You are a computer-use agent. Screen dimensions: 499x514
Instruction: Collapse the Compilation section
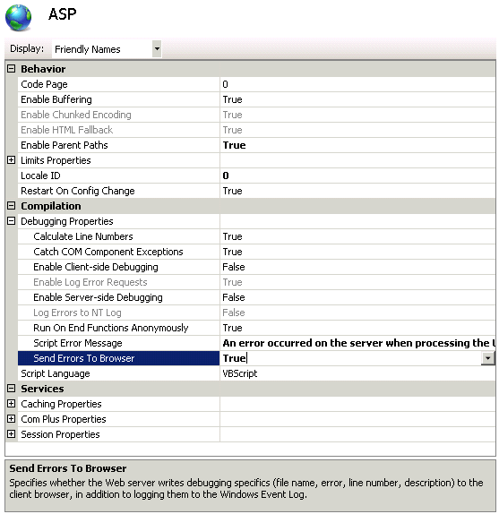tap(11, 206)
